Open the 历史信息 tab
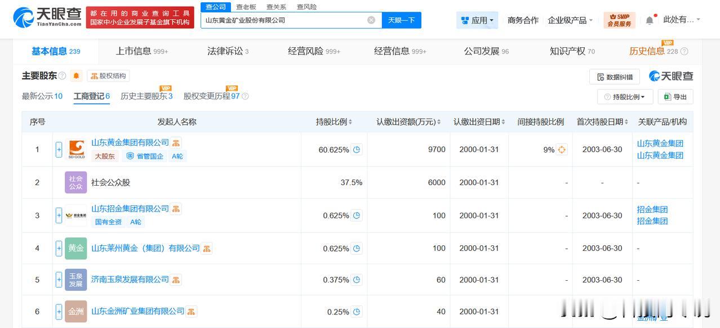This screenshot has height=328, width=720. (654, 51)
